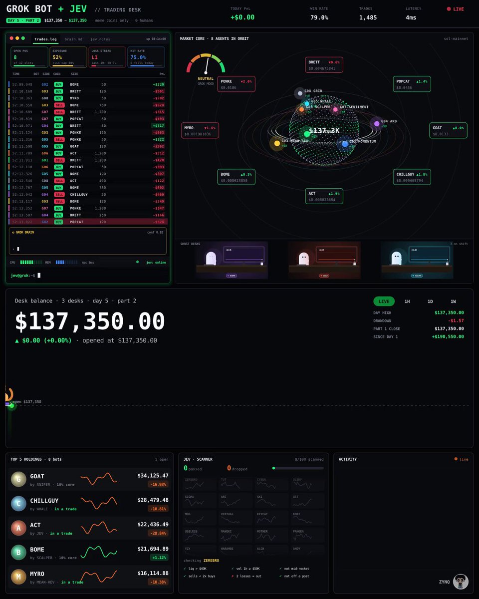This screenshot has width=479, height=599.
Task: Select the G02 MOMENTUM agent node
Action: pos(345,144)
